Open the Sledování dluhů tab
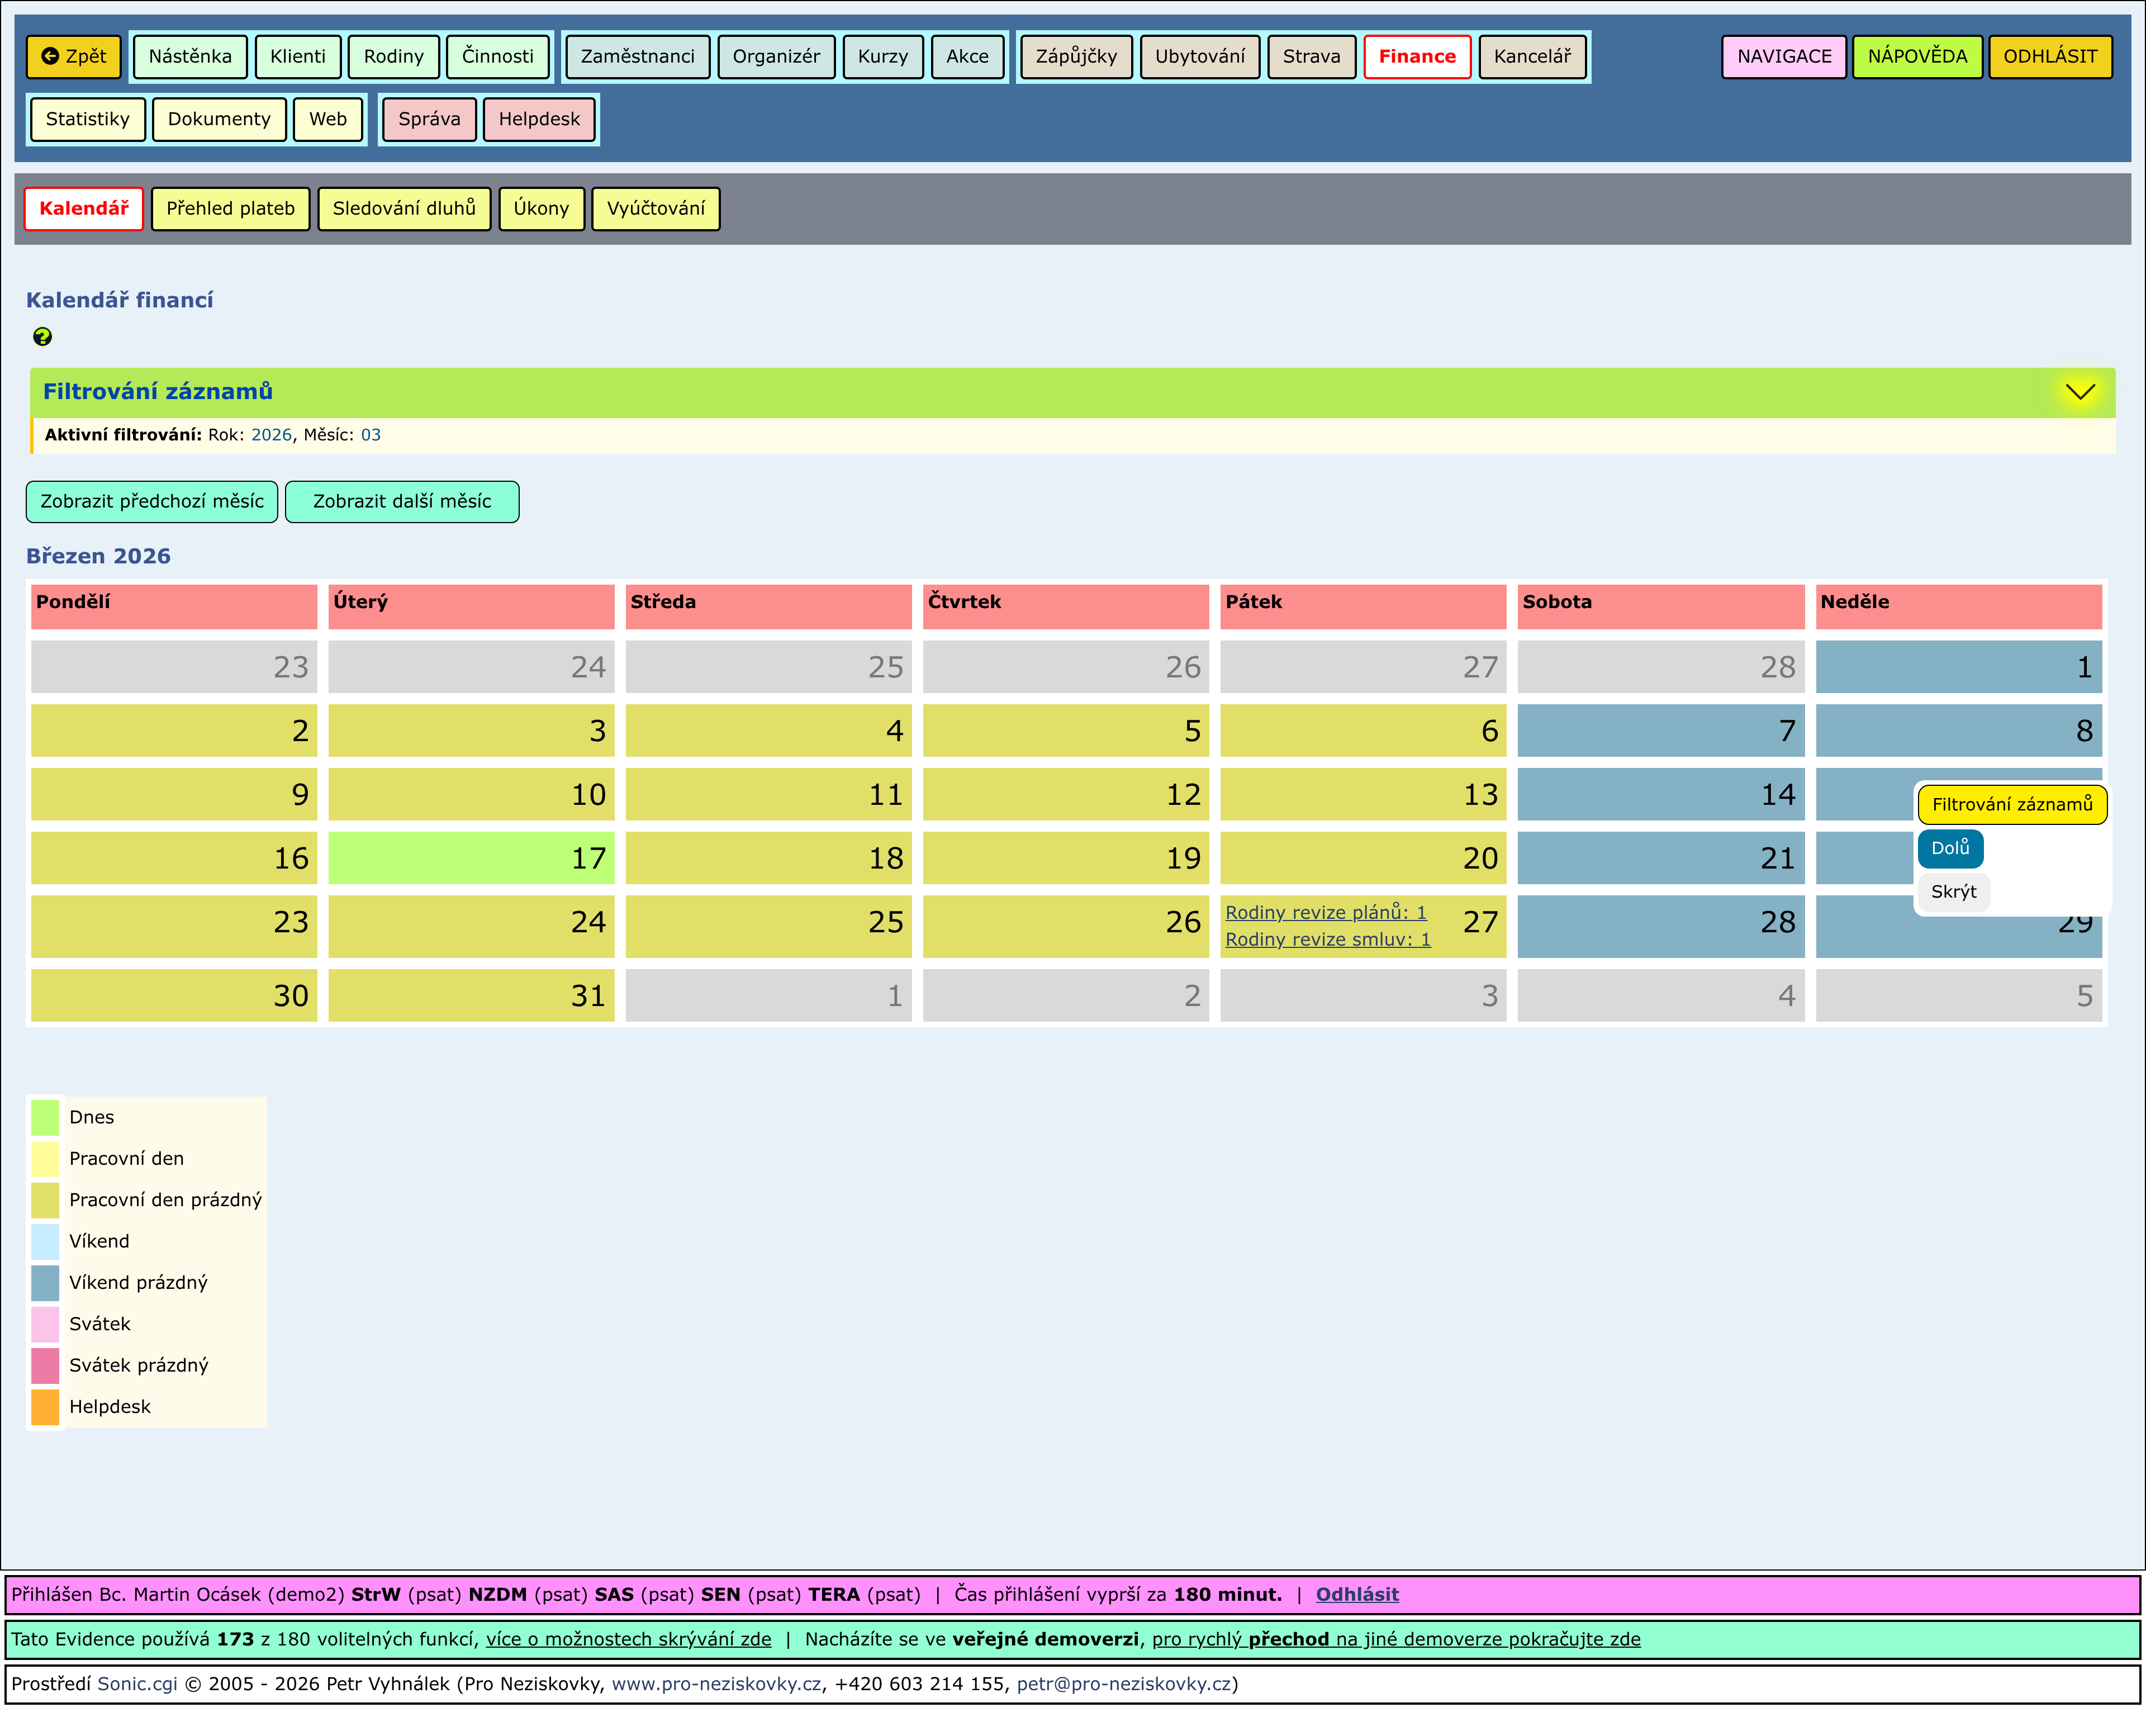 [404, 209]
